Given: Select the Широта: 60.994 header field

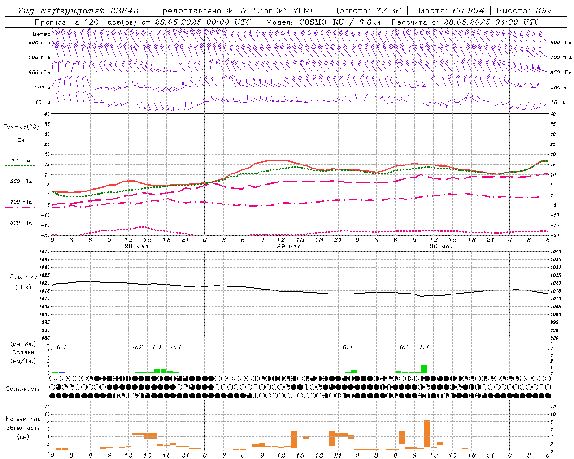Looking at the screenshot, I should coord(448,11).
